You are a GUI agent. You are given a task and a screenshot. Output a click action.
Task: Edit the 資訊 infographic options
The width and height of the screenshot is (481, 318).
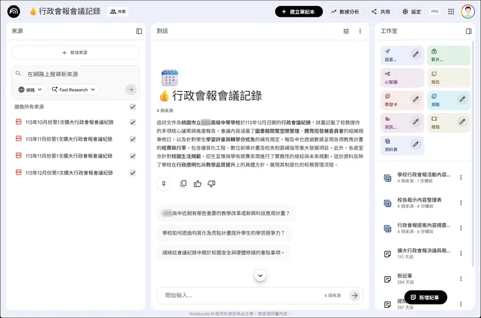click(415, 122)
